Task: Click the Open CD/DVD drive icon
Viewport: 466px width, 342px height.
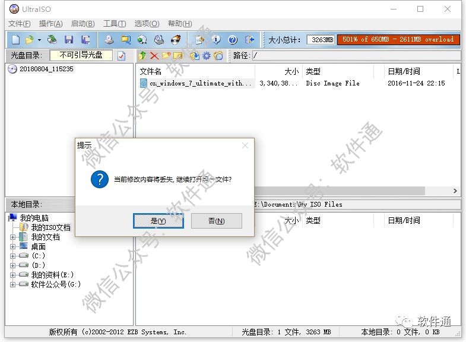Action: (x=52, y=40)
